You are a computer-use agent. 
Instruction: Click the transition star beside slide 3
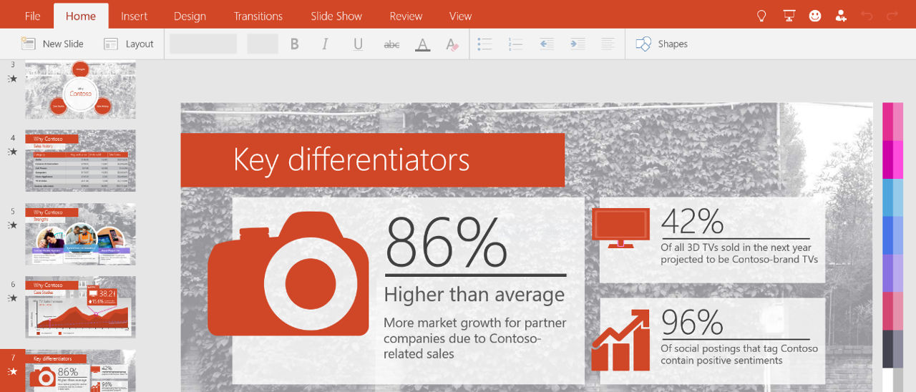(12, 79)
